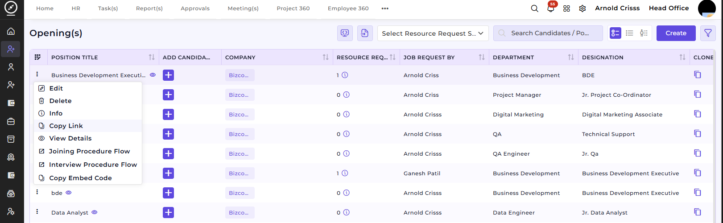The width and height of the screenshot is (723, 223).
Task: Clone the Business Development Executive opening
Action: [x=698, y=75]
